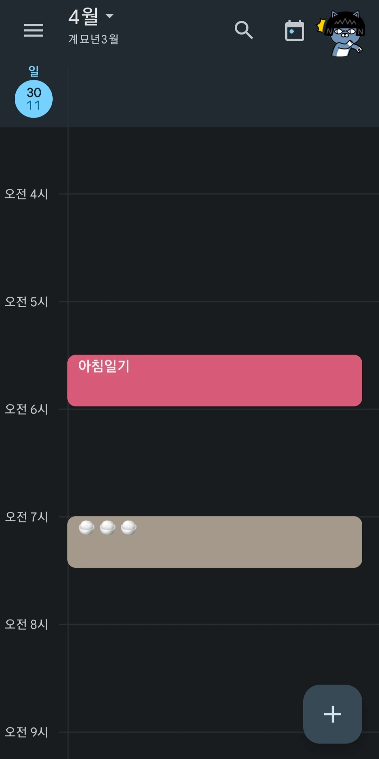This screenshot has height=759, width=379.
Task: Tap the third rice bowl emoji
Action: tap(129, 527)
